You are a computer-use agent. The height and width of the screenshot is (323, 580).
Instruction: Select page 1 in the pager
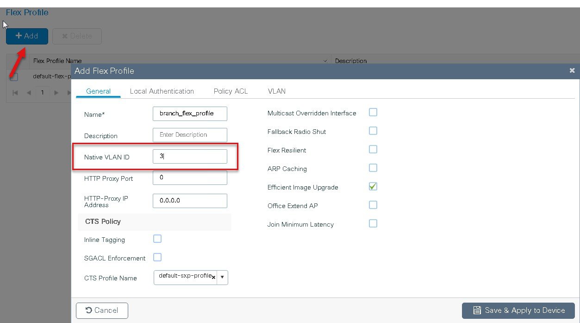(43, 92)
